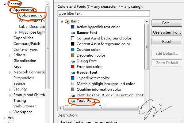
Task: Click the Reset button
Action: tap(167, 42)
